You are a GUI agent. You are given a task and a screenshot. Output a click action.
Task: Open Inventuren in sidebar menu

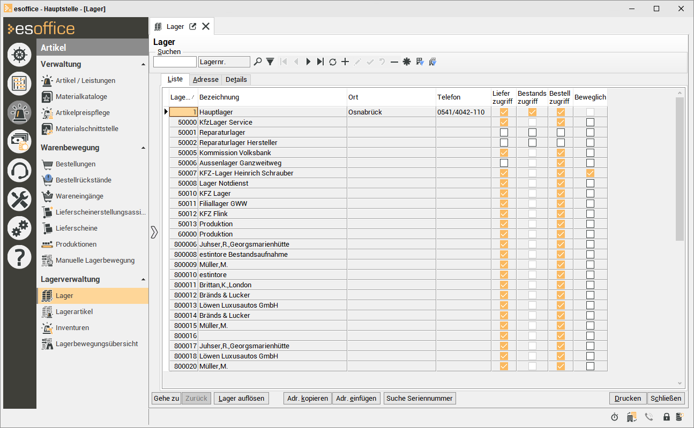(x=72, y=328)
